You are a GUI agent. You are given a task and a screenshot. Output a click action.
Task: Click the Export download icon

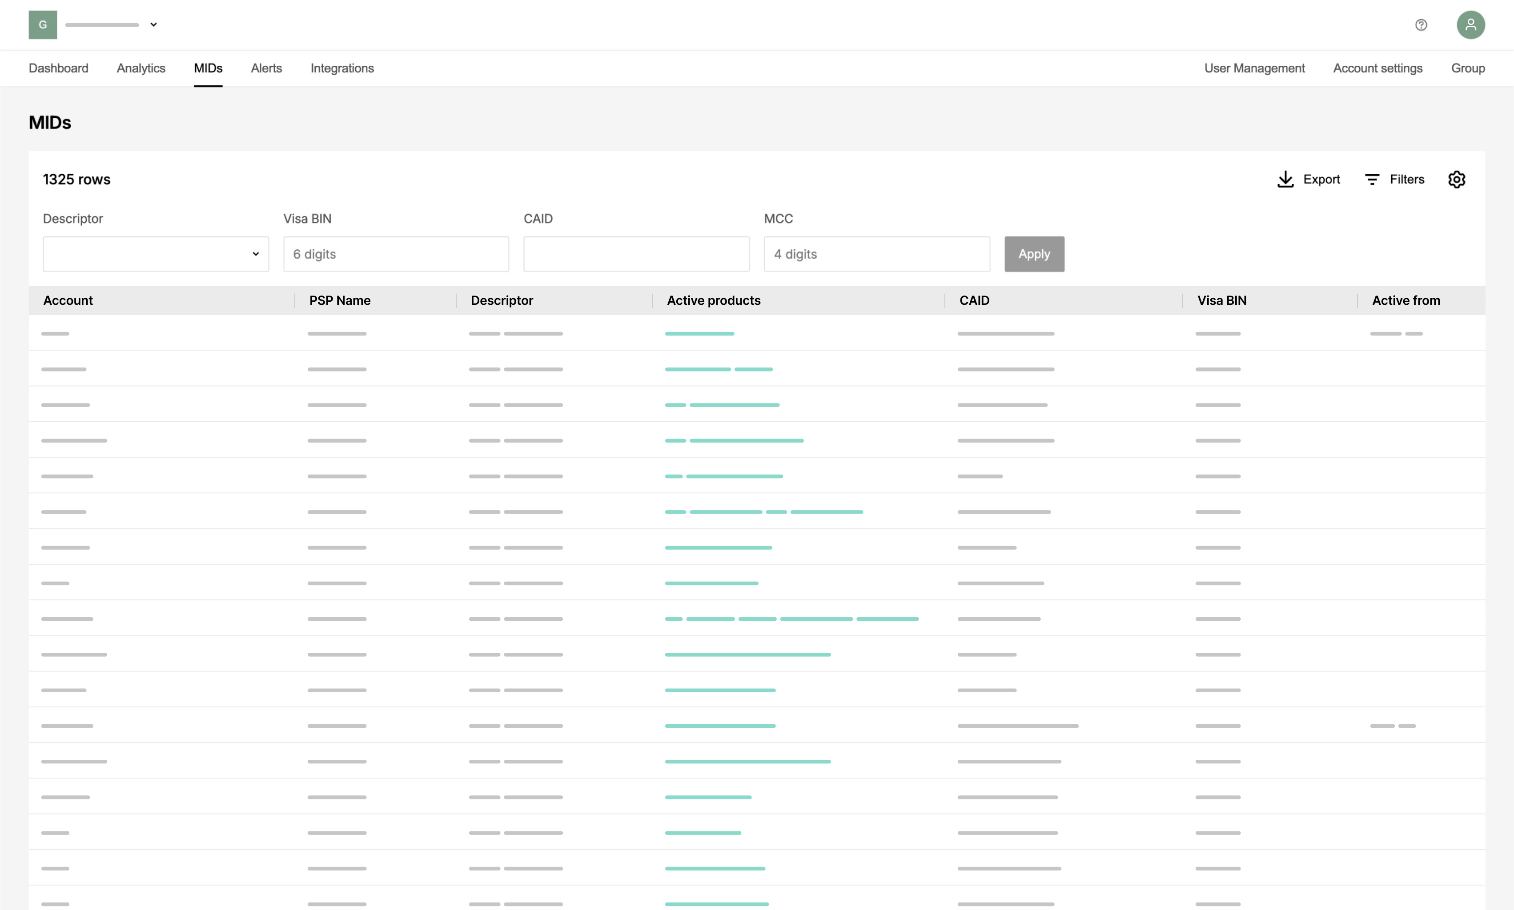(x=1285, y=179)
